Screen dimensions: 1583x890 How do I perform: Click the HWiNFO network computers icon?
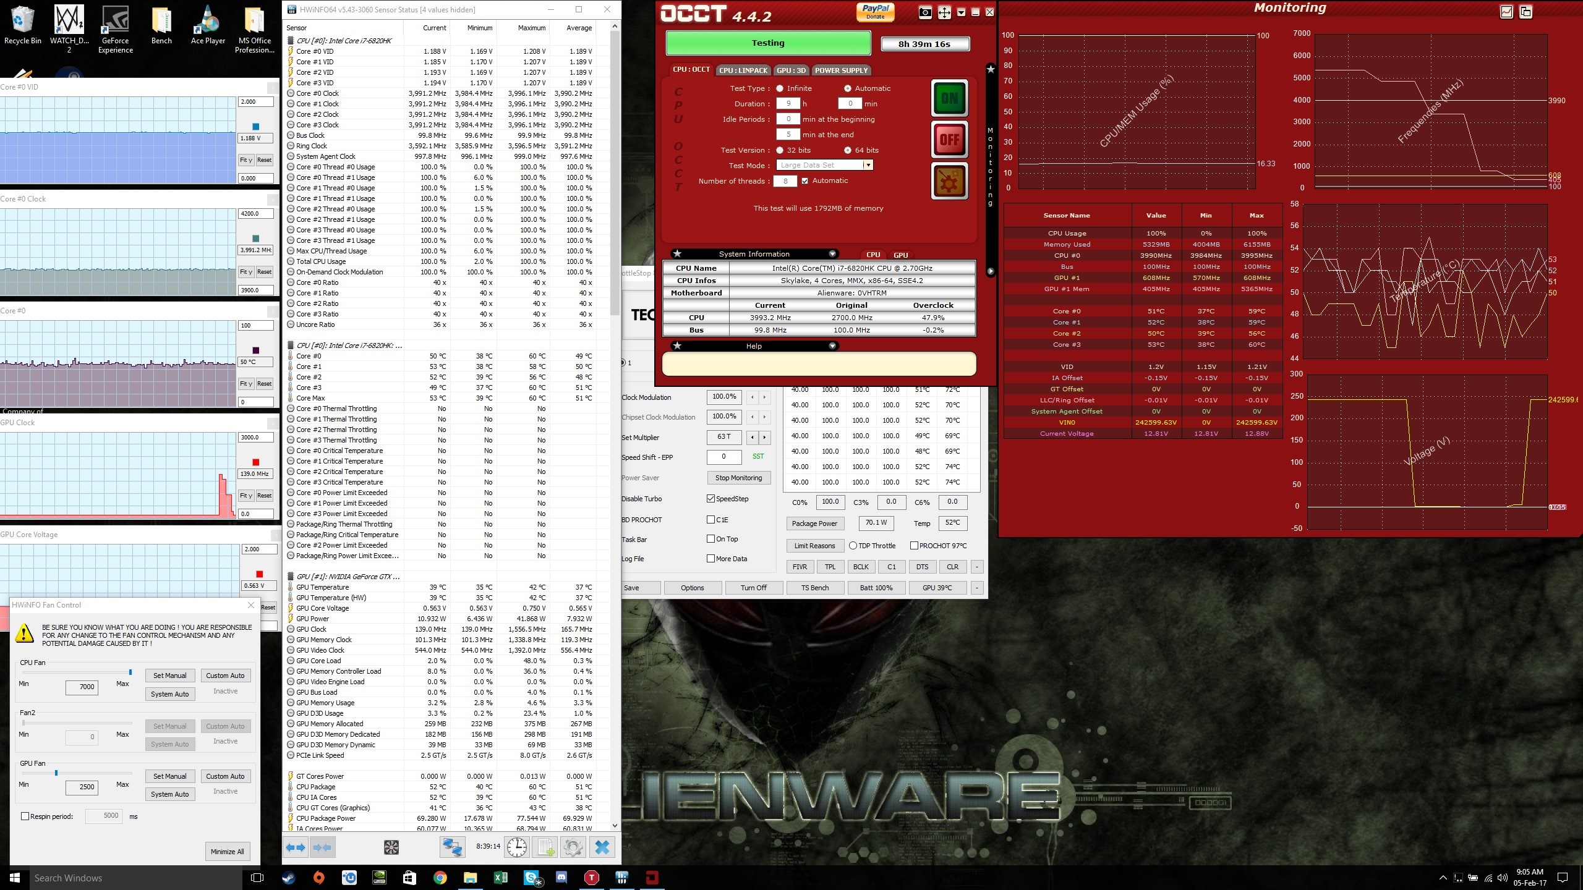[452, 847]
